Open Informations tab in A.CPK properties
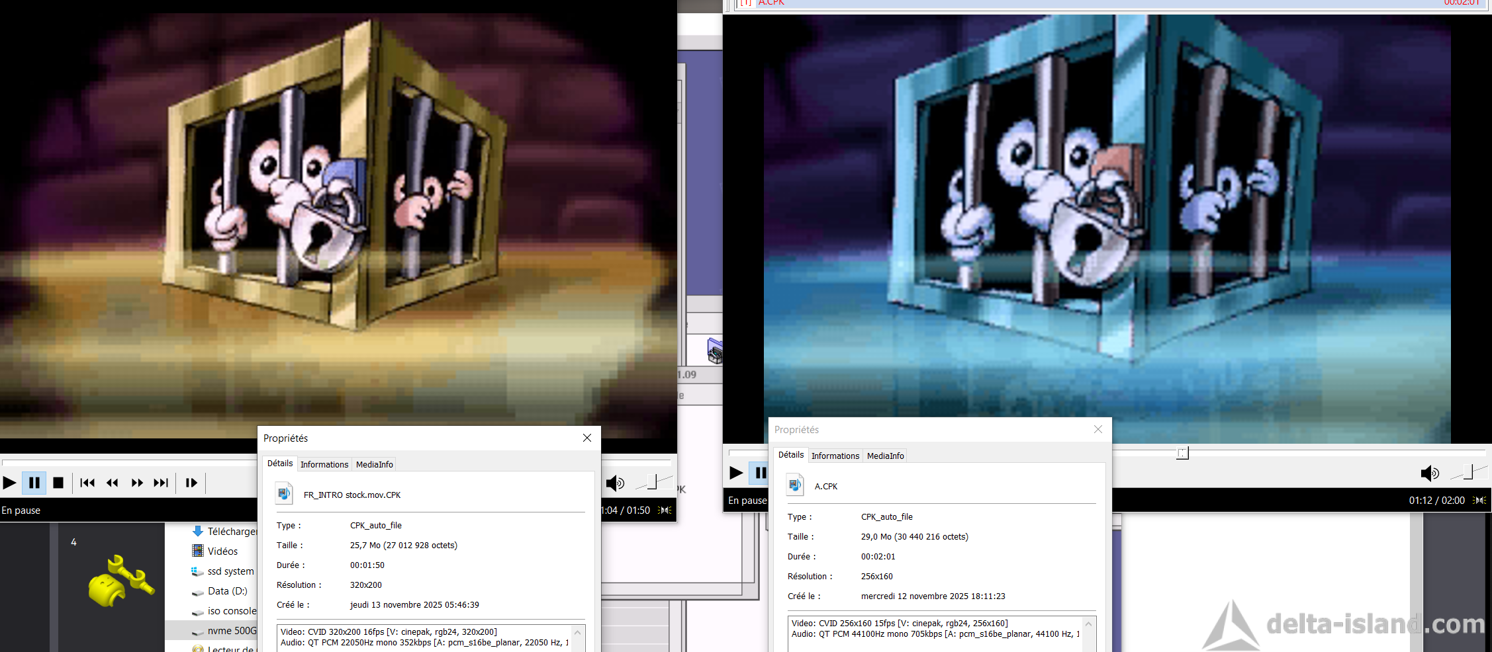Image resolution: width=1492 pixels, height=652 pixels. point(835,456)
